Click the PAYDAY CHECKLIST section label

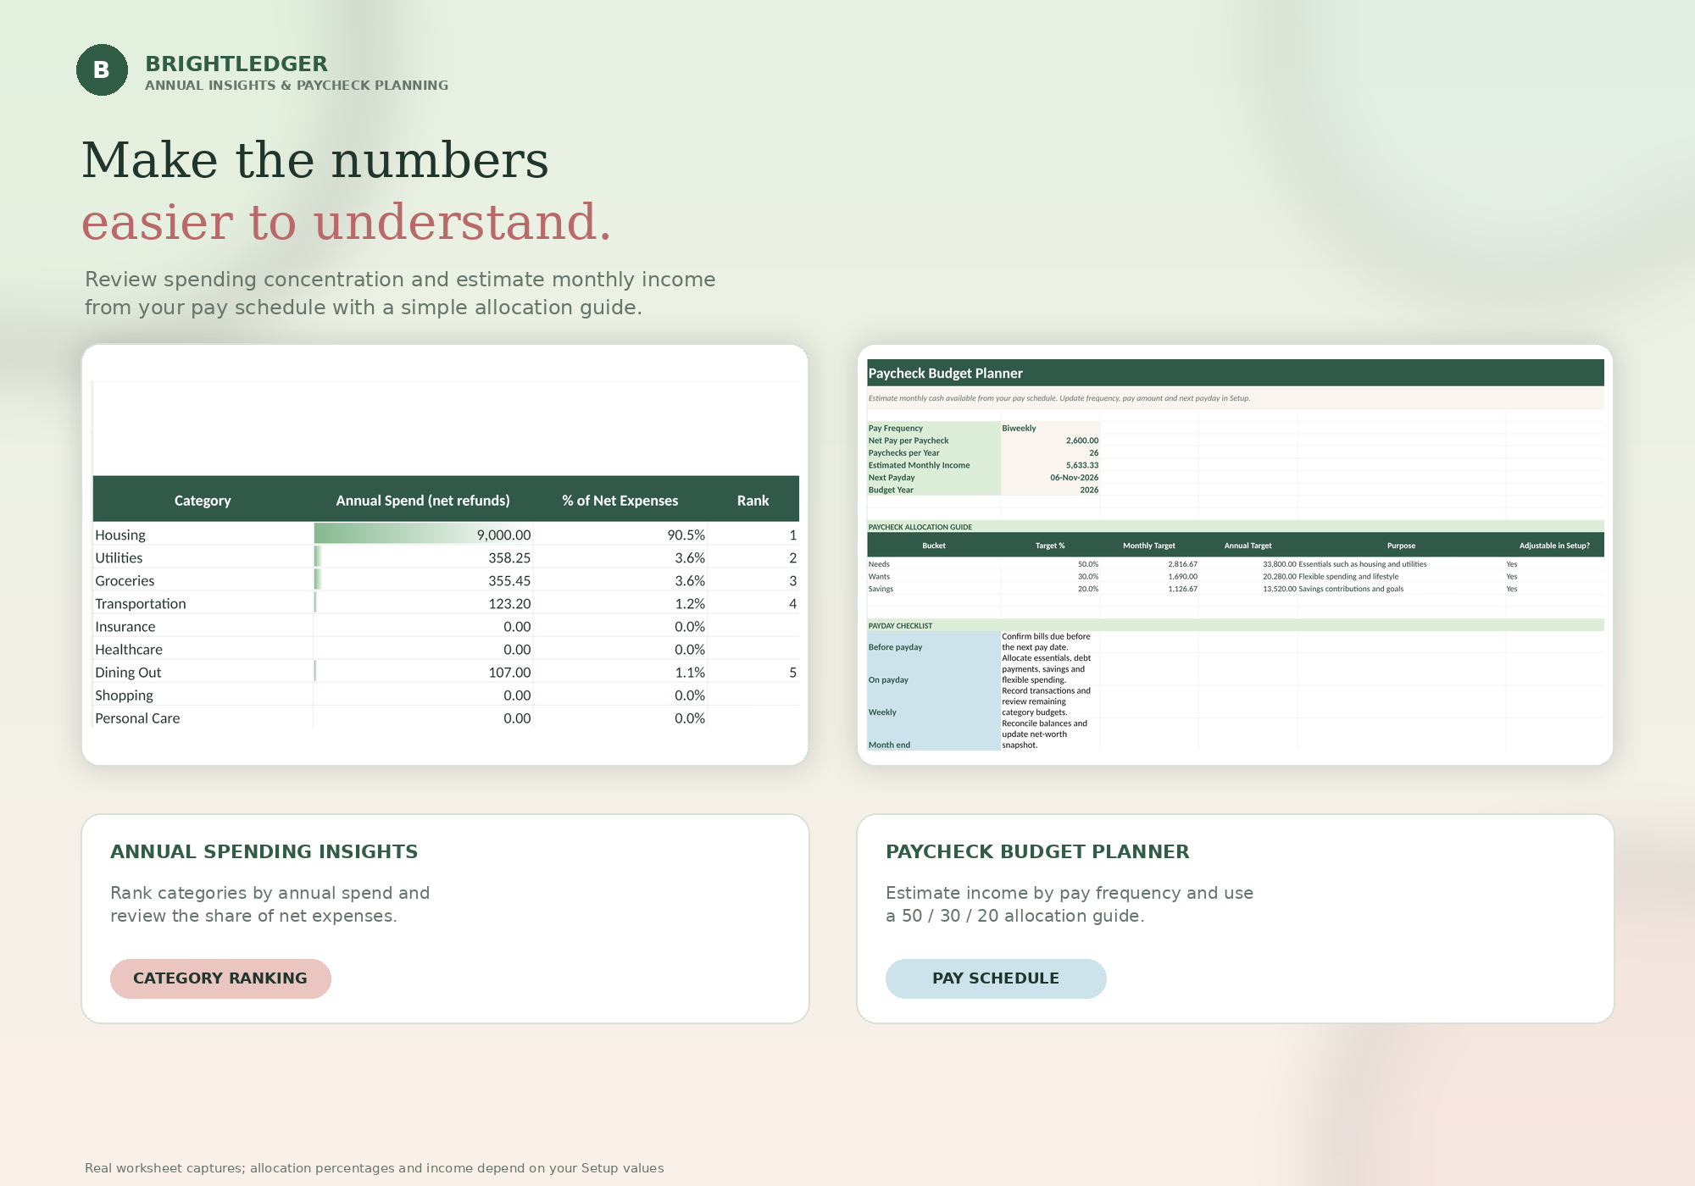(900, 625)
